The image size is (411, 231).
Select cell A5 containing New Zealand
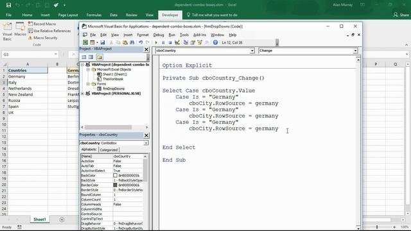coord(28,94)
